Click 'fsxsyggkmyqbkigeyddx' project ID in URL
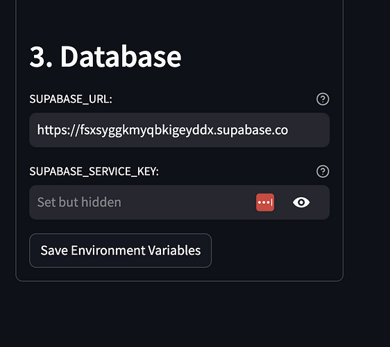This screenshot has width=390, height=347. [146, 130]
